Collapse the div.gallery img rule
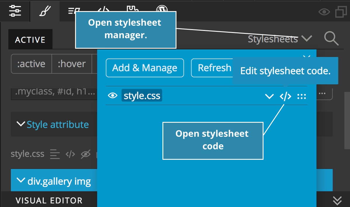350x207 pixels. pyautogui.click(x=21, y=180)
